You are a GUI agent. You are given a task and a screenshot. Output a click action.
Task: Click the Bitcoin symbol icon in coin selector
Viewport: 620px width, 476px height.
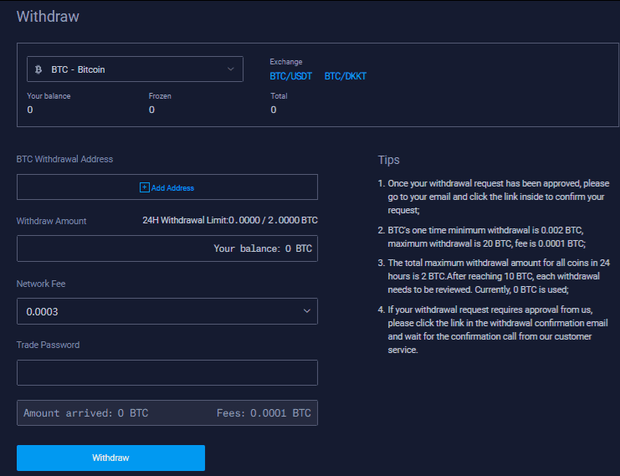coord(39,69)
